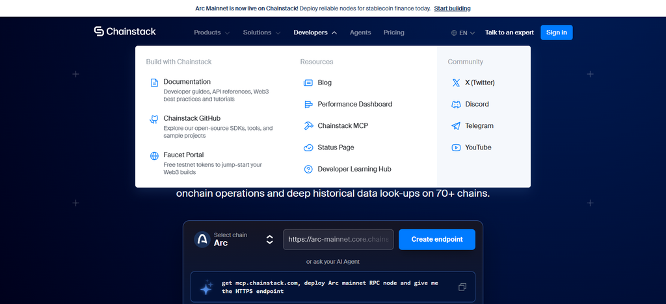Open Performance Dashboard menu entry
666x304 pixels.
coord(354,104)
